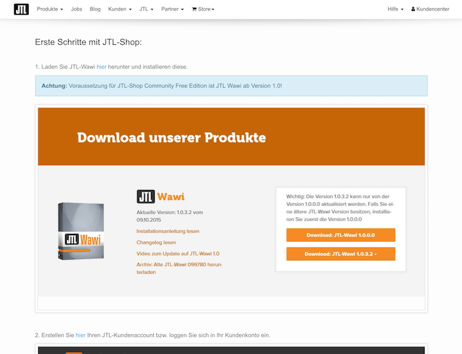Expand the JTL navigation dropdown
Image resolution: width=462 pixels, height=354 pixels.
coord(147,9)
